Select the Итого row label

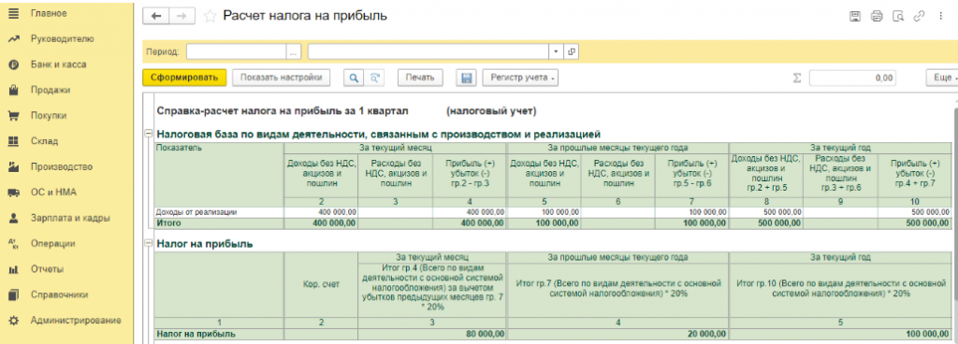point(168,223)
